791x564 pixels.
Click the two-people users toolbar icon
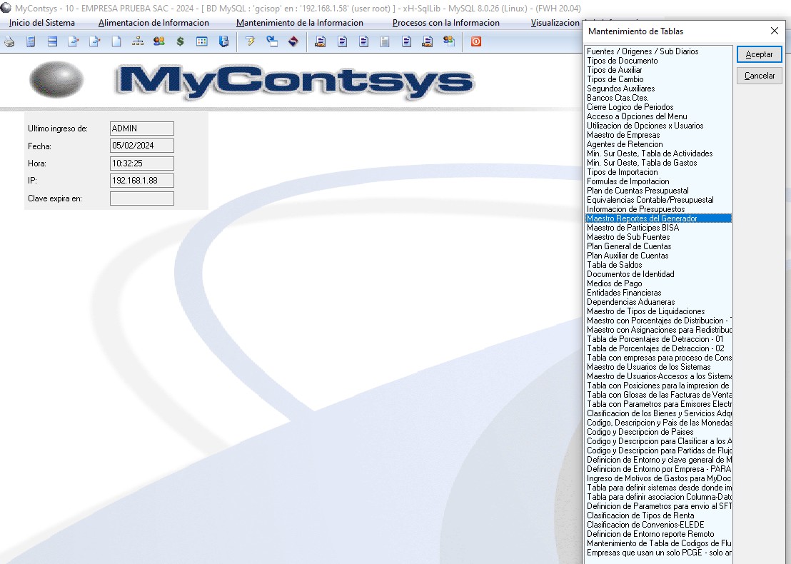(158, 42)
